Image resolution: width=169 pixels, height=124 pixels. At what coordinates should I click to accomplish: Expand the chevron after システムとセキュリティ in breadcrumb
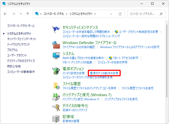pyautogui.click(x=95, y=14)
